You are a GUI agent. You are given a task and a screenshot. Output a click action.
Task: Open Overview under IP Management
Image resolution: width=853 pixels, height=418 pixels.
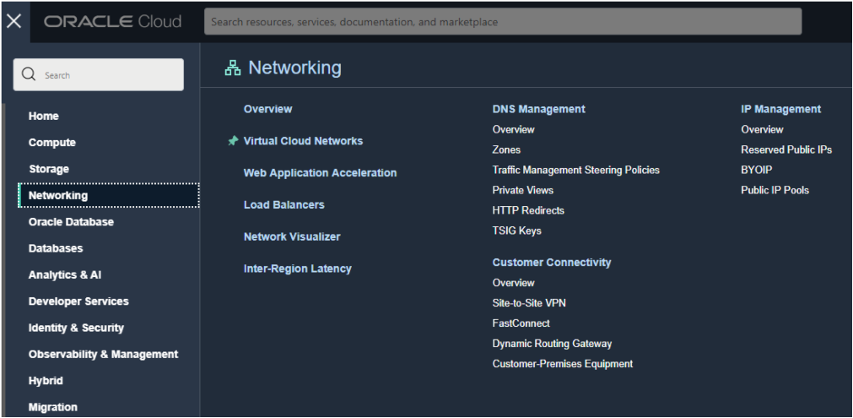tap(762, 129)
